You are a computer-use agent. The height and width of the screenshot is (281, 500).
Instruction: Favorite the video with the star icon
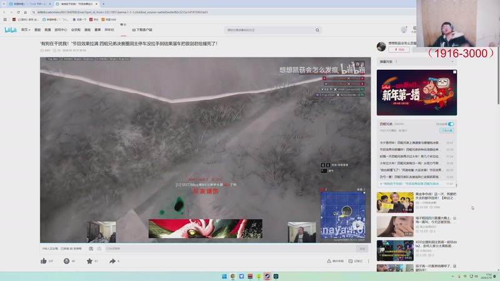(89, 261)
